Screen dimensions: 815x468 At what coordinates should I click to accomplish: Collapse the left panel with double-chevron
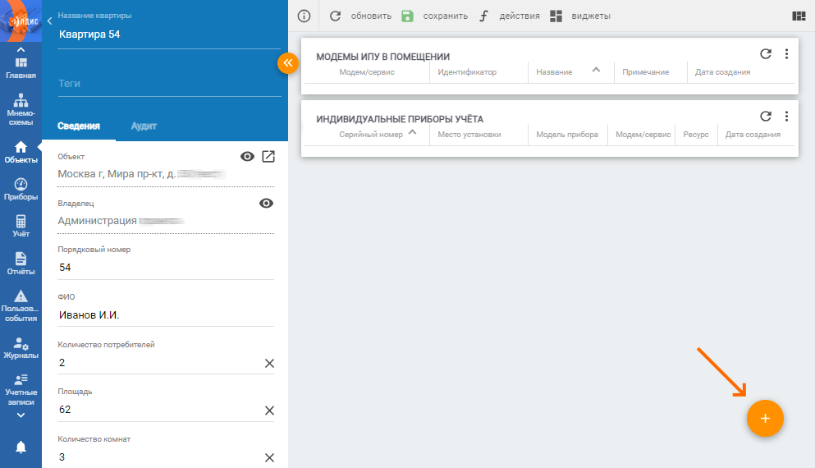tap(288, 63)
